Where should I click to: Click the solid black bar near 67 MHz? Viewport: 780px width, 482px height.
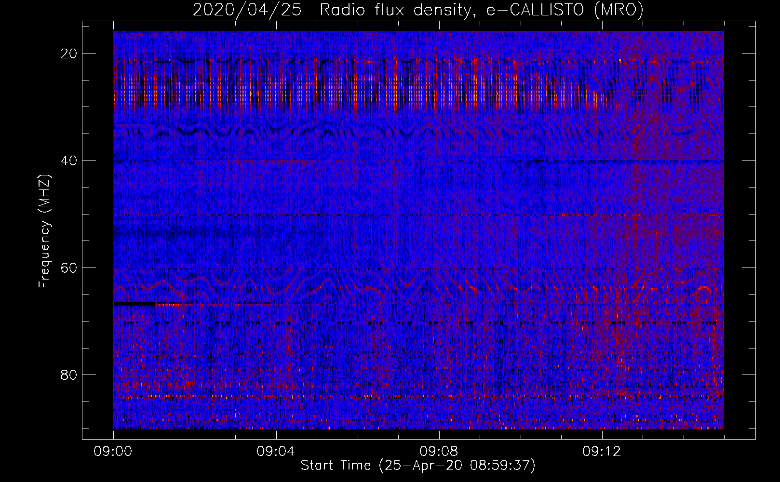[134, 304]
